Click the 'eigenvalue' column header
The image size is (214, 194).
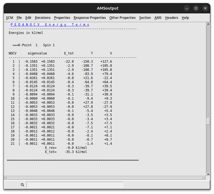[37, 53]
